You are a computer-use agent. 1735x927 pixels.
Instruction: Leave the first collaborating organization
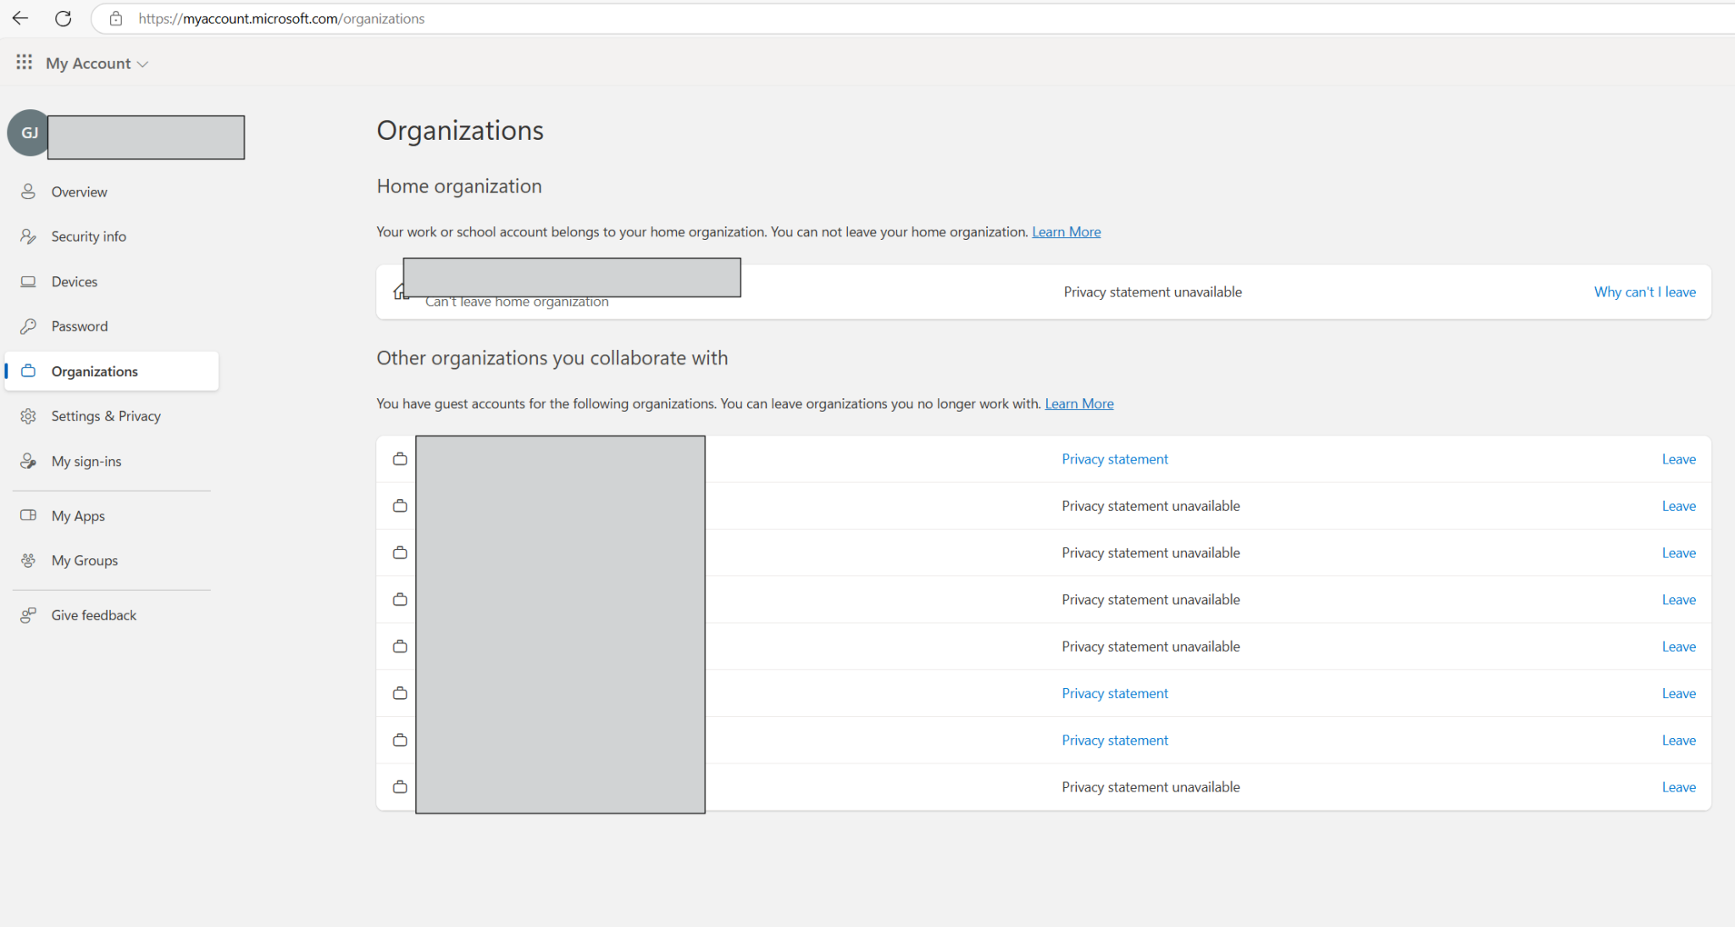[1677, 458]
